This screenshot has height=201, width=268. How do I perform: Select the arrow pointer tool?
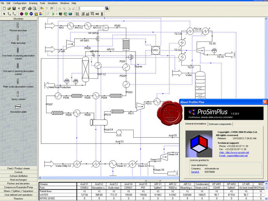[x=4, y=14]
